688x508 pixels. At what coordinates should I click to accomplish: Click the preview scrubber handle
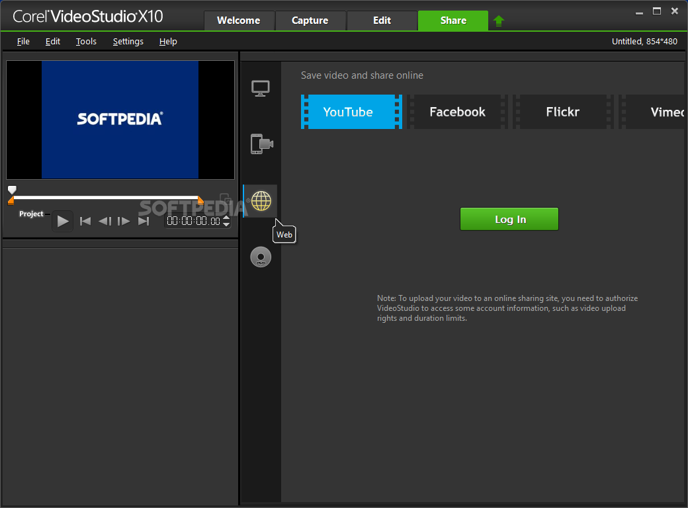pos(12,190)
